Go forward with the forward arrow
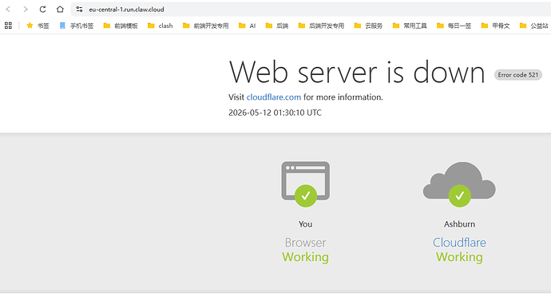This screenshot has width=551, height=301. (26, 10)
